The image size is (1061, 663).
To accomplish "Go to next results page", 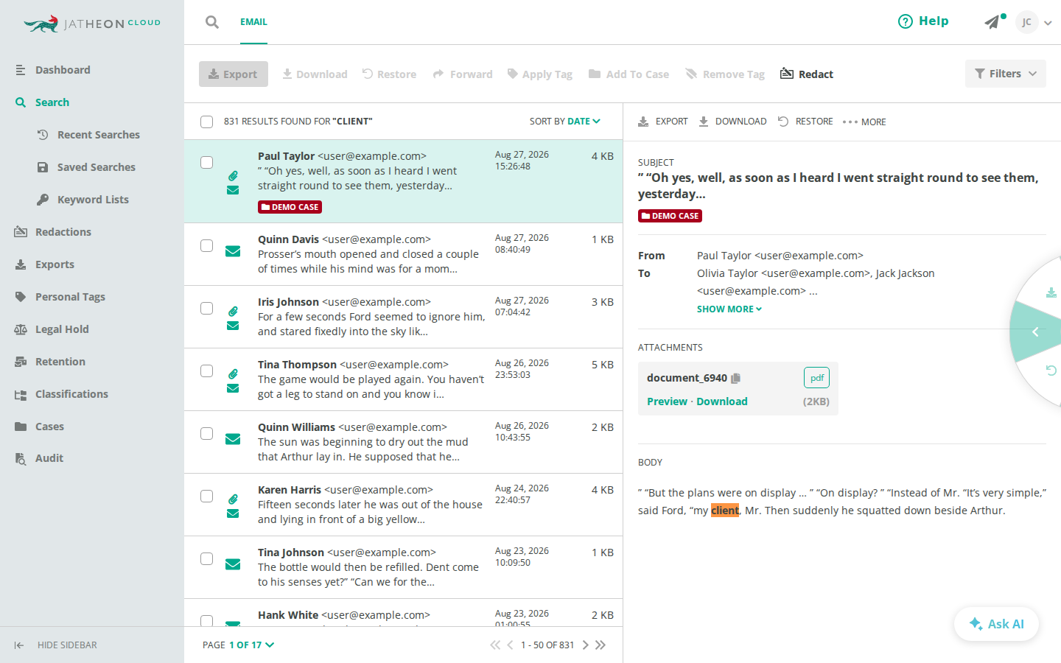I will pos(586,645).
